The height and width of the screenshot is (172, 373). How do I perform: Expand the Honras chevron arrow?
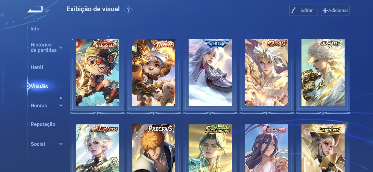point(61,106)
